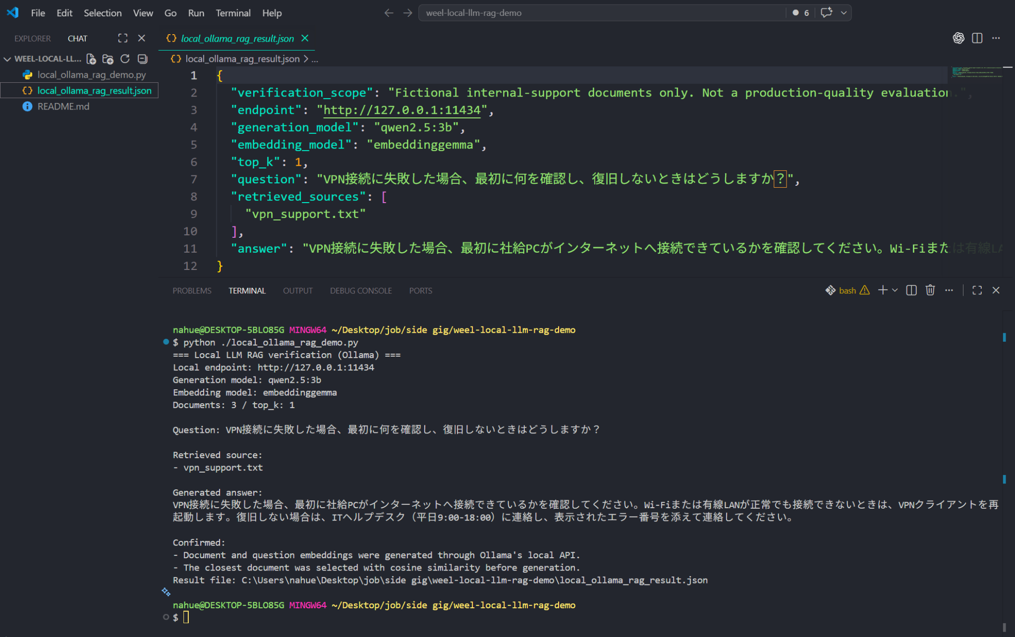Click line number 8 in the gutter

coord(194,197)
